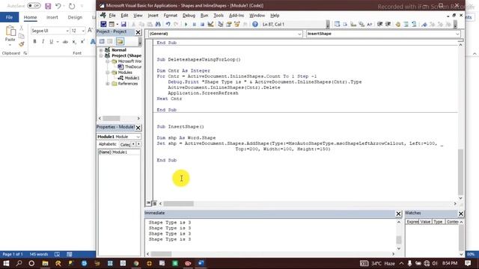Click the Comment Block icon
479x269 pixels.
[x=406, y=24]
